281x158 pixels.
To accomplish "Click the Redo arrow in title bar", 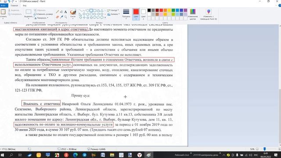I will (x=13, y=1).
